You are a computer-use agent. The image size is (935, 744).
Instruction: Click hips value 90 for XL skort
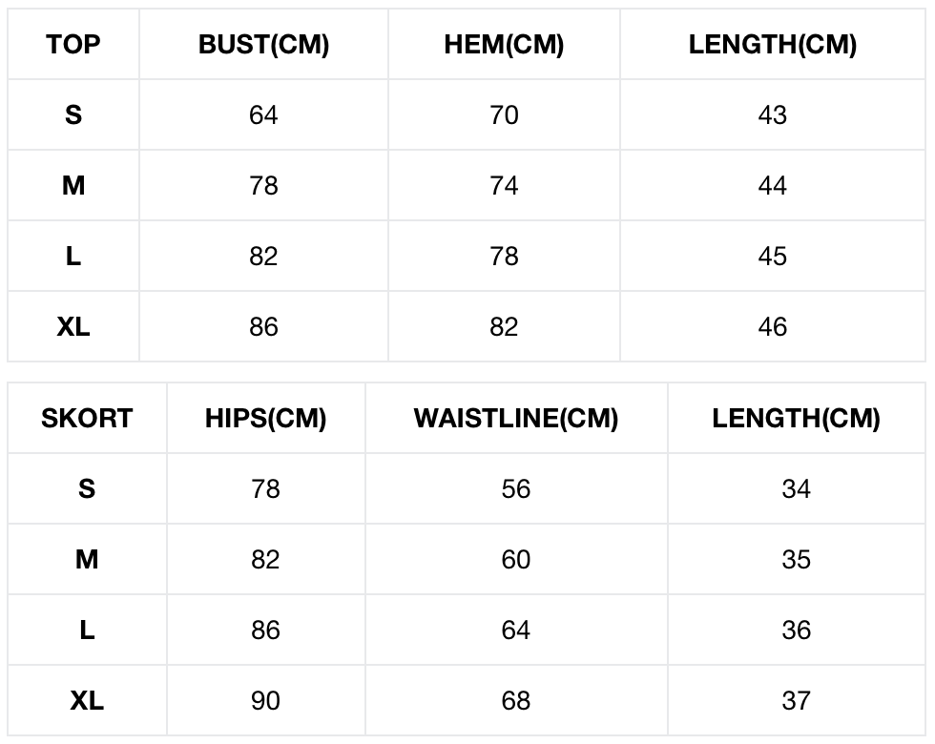point(265,701)
